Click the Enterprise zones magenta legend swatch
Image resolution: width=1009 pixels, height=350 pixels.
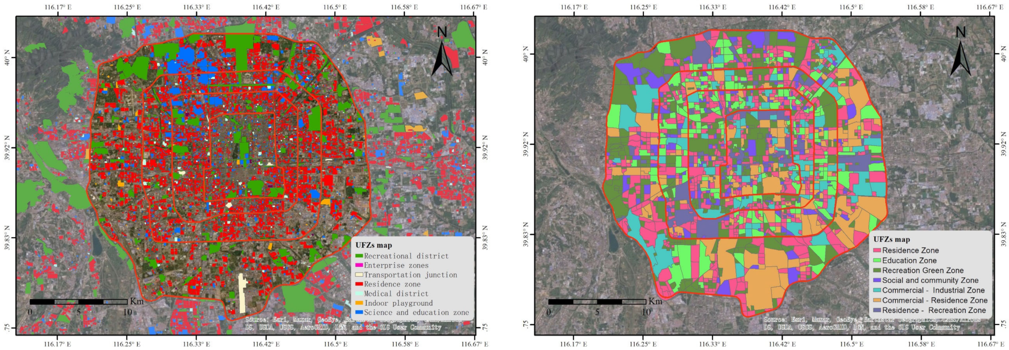click(359, 265)
